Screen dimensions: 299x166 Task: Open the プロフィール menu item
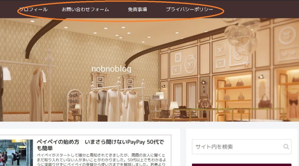pos(33,9)
